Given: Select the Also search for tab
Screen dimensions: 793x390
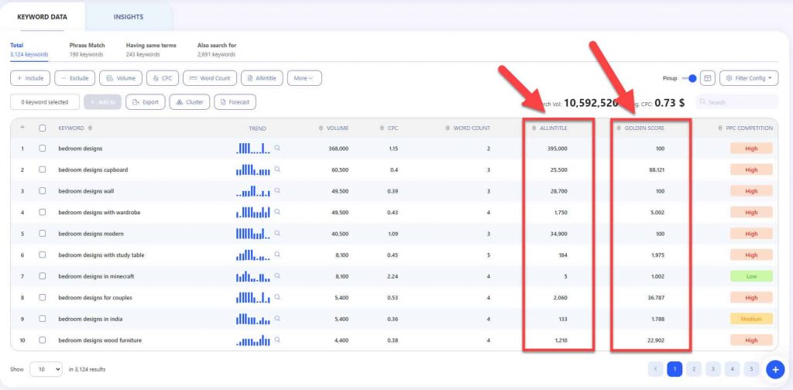Looking at the screenshot, I should 217,50.
